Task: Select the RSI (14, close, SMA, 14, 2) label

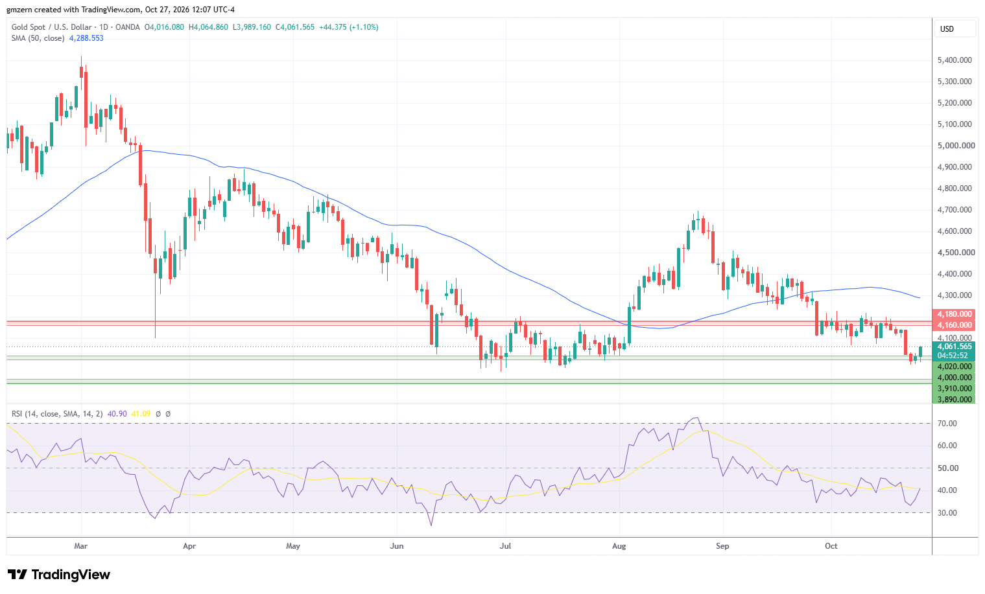Action: pyautogui.click(x=56, y=414)
